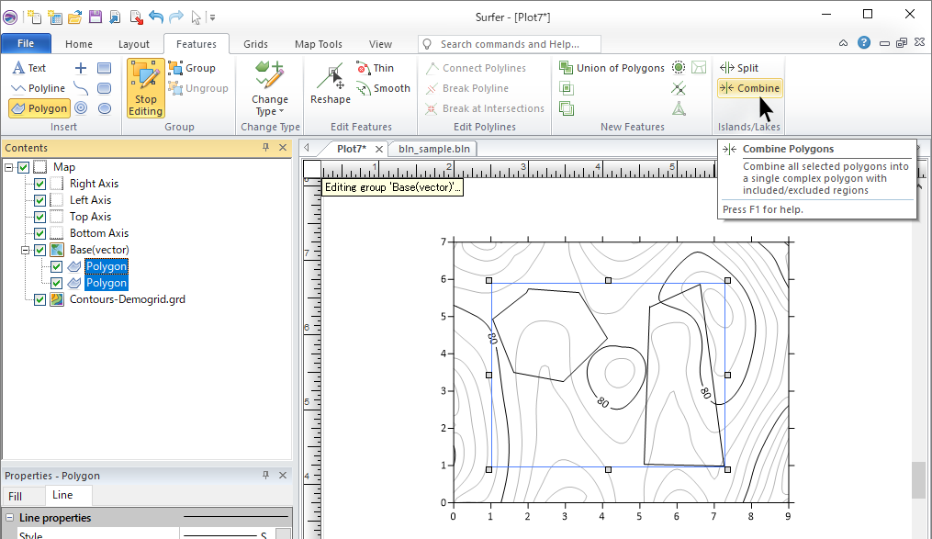Click the Import icon in quick access toolbar
This screenshot has height=539, width=932.
[116, 17]
